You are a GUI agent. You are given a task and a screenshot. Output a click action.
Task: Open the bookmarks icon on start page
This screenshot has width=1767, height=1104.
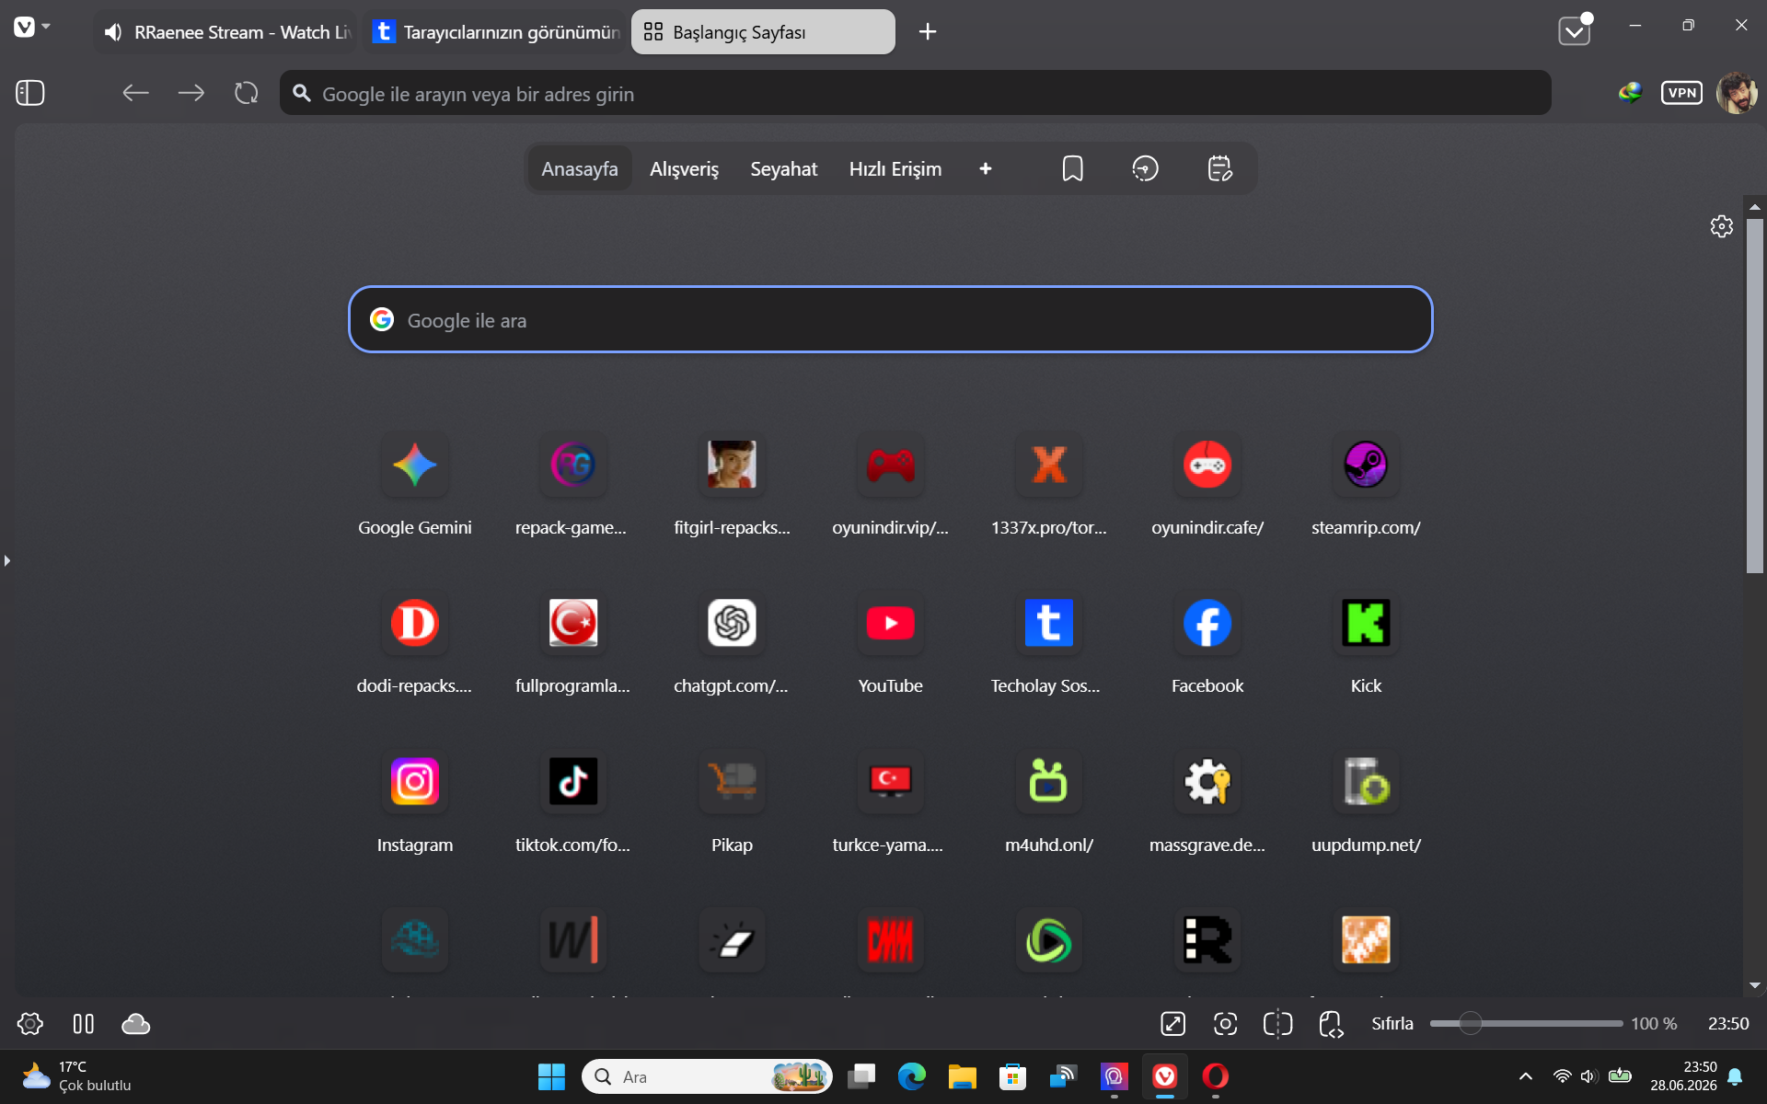pyautogui.click(x=1073, y=169)
